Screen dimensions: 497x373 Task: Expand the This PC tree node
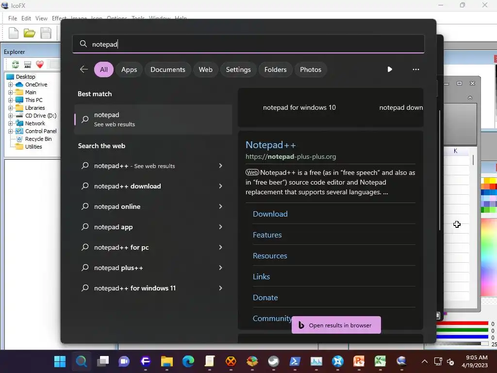[11, 100]
